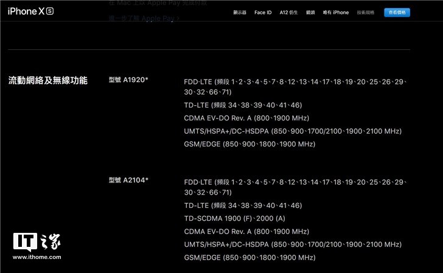This screenshot has height=273, width=443.
Task: Click the CDMA EV-DO Rev. A line under A1920
Action: [x=246, y=118]
